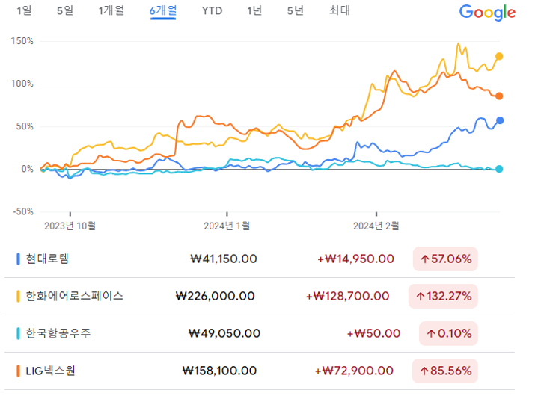Image resolution: width=544 pixels, height=399 pixels.
Task: Click the cyan color marker next to 한국항공우주
Action: click(x=18, y=333)
